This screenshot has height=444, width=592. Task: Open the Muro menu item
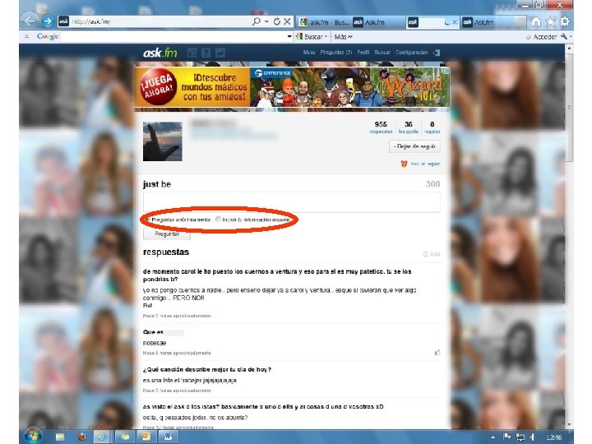[x=309, y=52]
